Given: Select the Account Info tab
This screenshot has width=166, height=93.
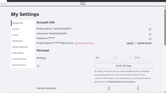Looking at the screenshot, I should (23, 23).
